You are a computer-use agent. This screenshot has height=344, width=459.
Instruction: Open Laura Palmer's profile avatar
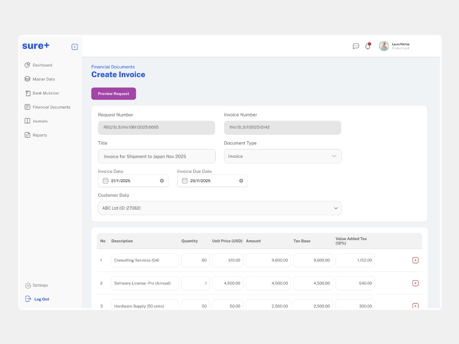(384, 46)
